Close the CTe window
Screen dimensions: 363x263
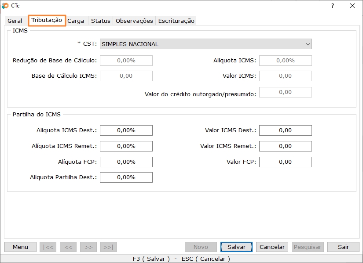pyautogui.click(x=352, y=6)
